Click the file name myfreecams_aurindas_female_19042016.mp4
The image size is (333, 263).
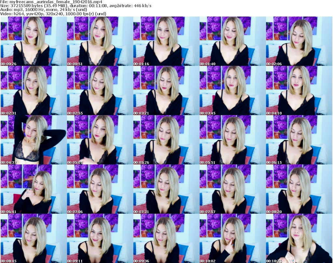[56, 2]
